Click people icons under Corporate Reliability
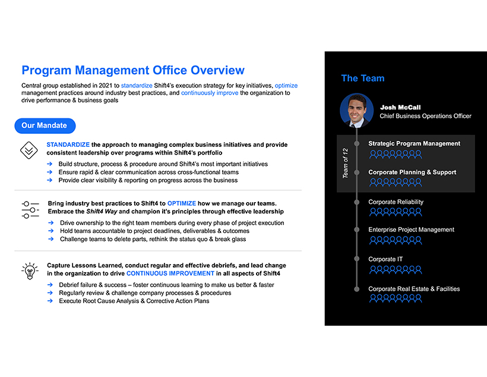The height and width of the screenshot is (377, 487). pos(396,212)
